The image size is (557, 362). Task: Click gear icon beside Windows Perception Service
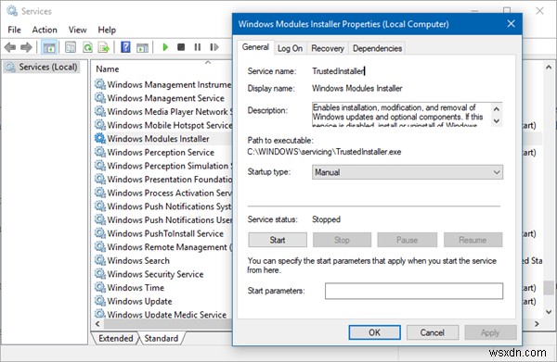click(100, 152)
